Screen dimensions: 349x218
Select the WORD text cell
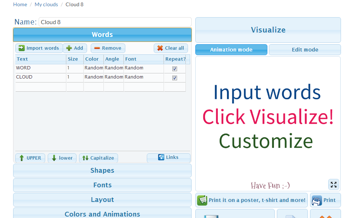point(41,69)
